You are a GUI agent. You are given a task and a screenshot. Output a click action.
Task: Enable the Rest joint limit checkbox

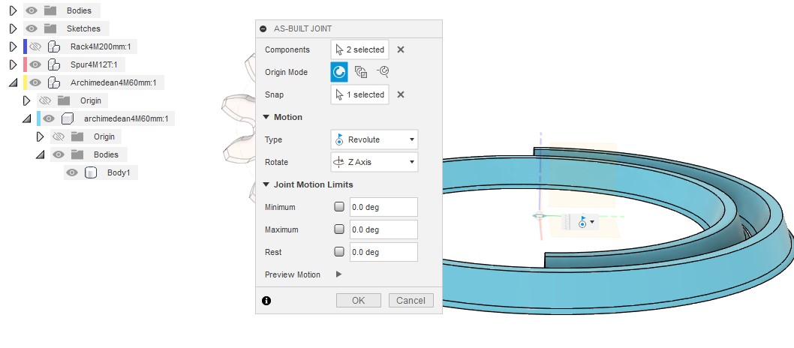click(338, 252)
